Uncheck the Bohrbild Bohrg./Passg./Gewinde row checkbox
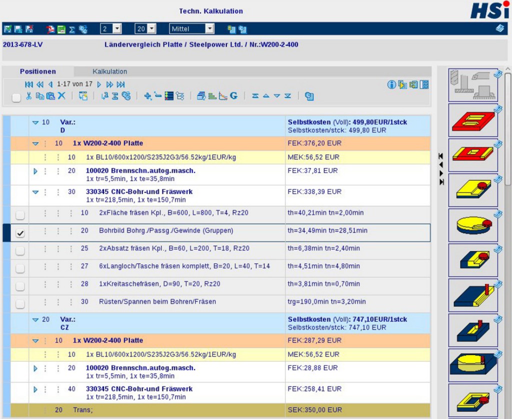The width and height of the screenshot is (512, 419). (x=20, y=233)
